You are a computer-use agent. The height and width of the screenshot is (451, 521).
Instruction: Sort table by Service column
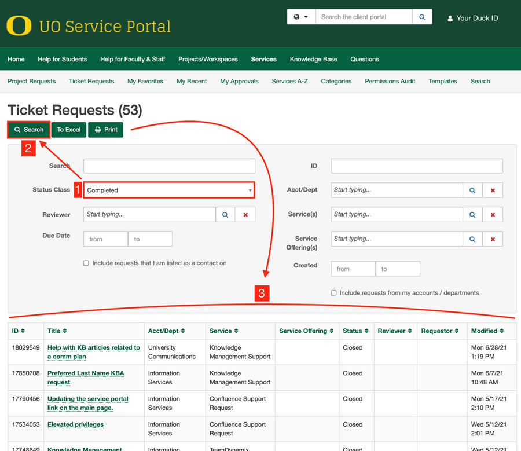point(223,331)
